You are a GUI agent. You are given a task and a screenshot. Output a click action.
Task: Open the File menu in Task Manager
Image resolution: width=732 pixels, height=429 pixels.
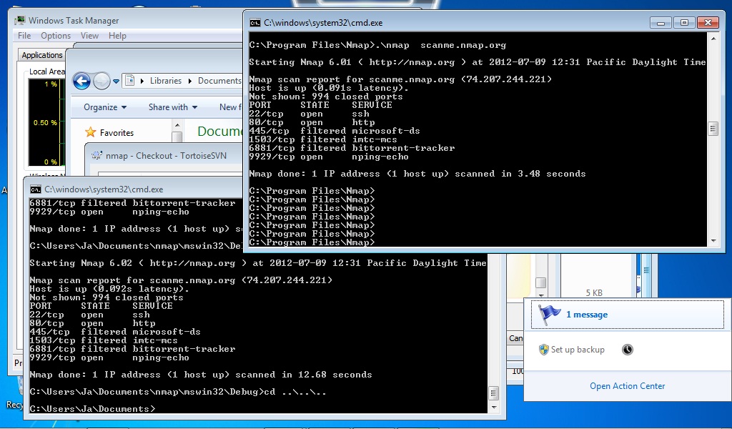(x=24, y=36)
